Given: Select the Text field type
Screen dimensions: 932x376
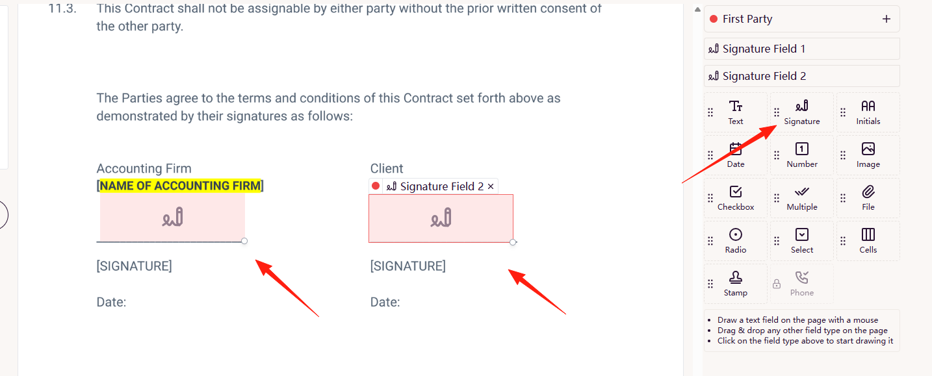Looking at the screenshot, I should pyautogui.click(x=736, y=112).
